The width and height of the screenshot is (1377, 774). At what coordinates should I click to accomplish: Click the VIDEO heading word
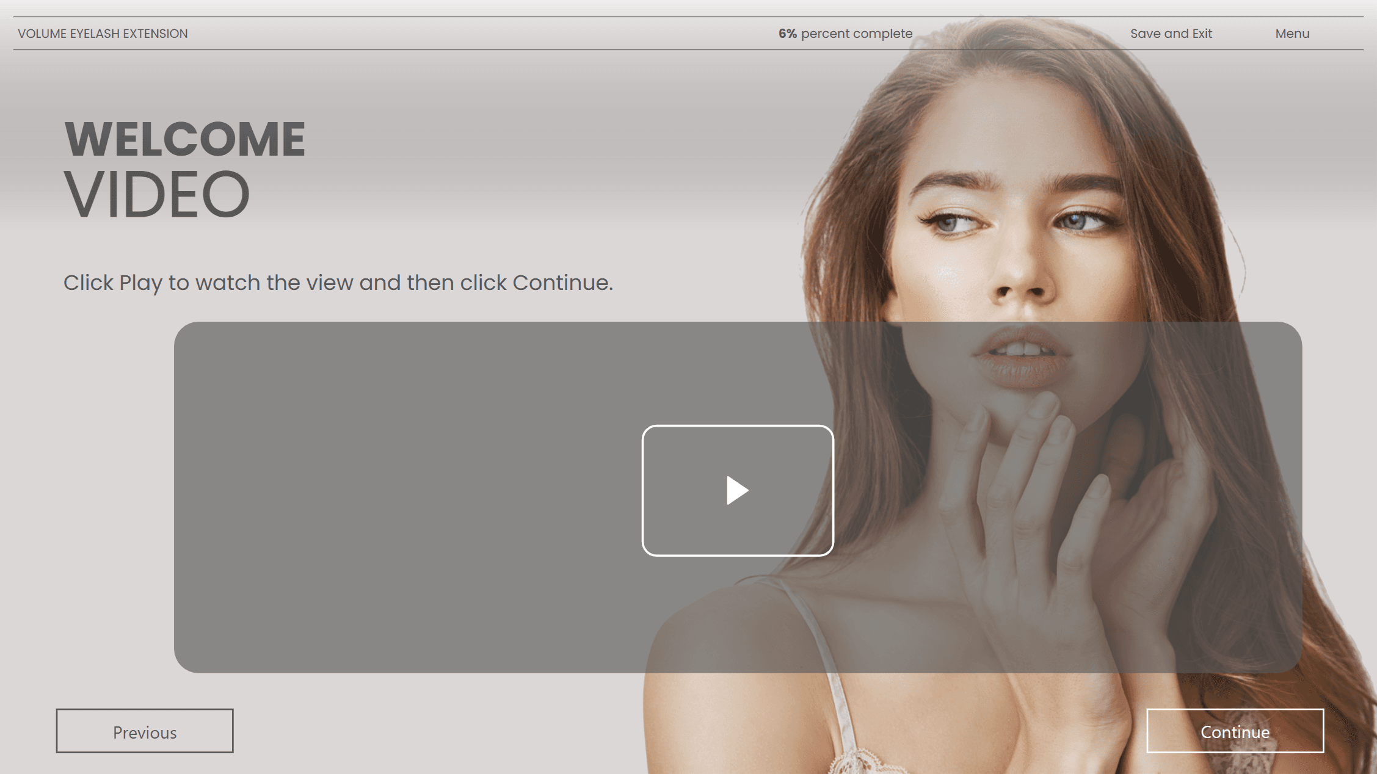coord(157,194)
